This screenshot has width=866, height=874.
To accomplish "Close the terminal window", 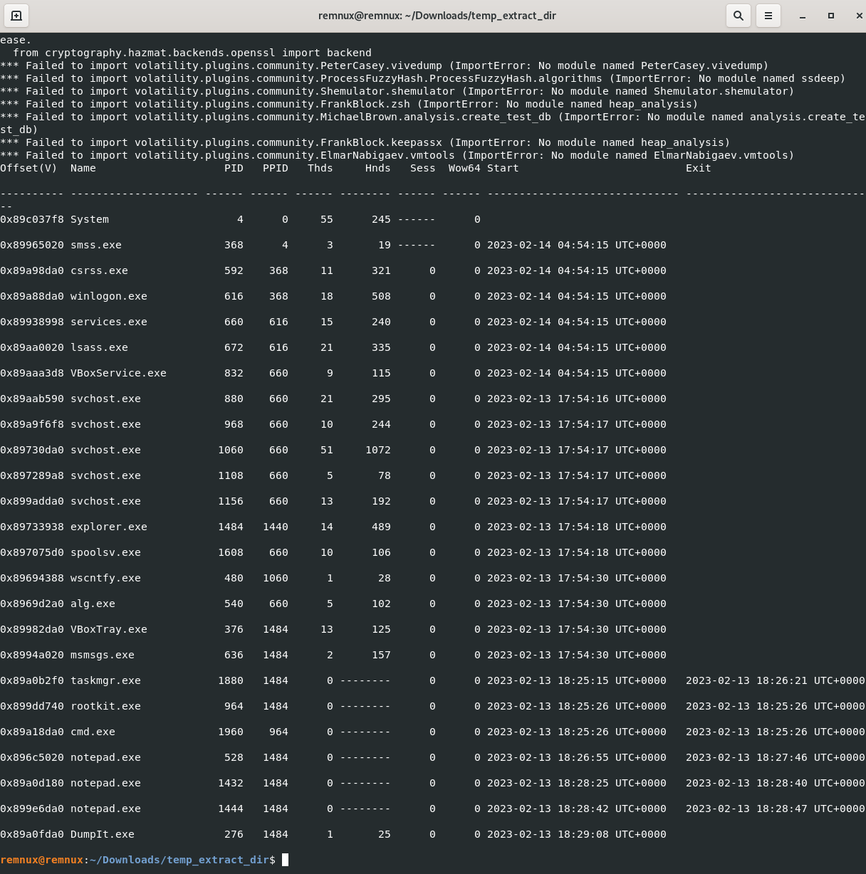I will 859,16.
